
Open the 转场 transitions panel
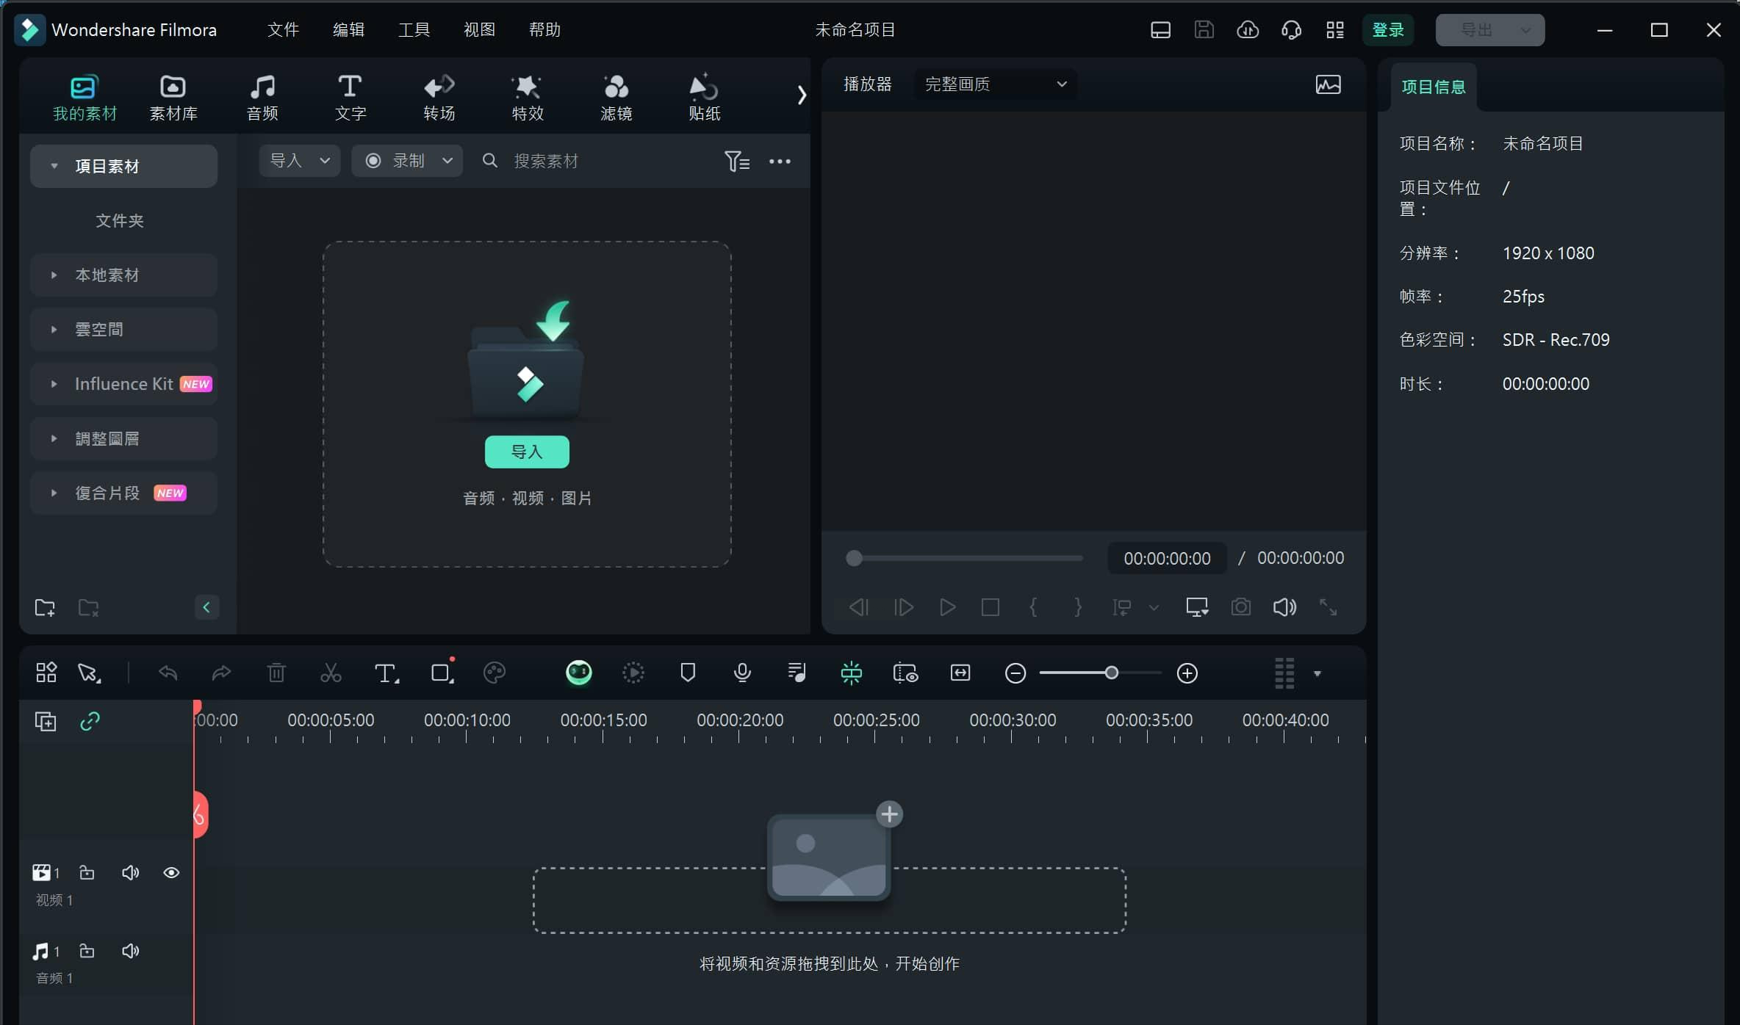coord(439,97)
